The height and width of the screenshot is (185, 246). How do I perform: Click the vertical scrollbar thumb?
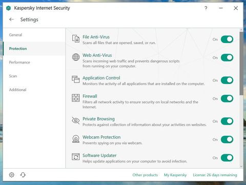coord(241,63)
